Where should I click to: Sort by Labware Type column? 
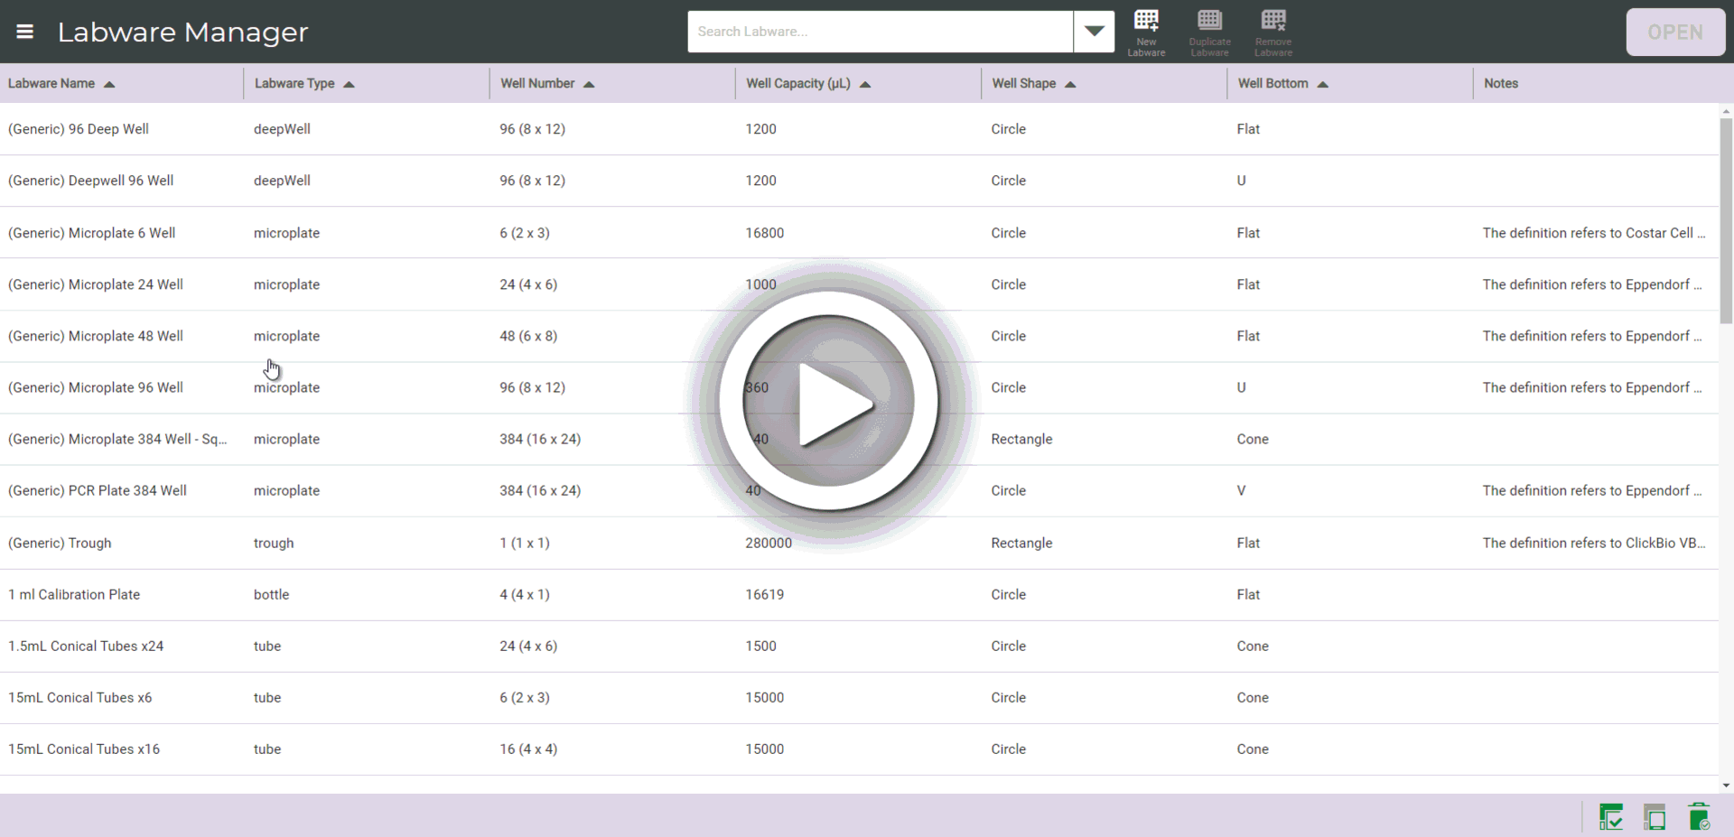tap(294, 84)
